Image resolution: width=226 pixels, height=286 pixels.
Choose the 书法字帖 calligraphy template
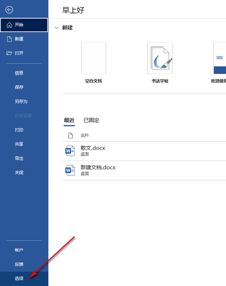click(x=160, y=58)
